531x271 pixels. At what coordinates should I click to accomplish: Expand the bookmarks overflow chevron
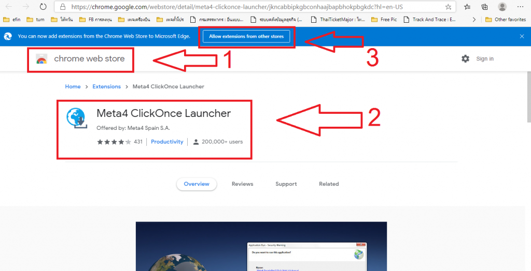pyautogui.click(x=474, y=20)
